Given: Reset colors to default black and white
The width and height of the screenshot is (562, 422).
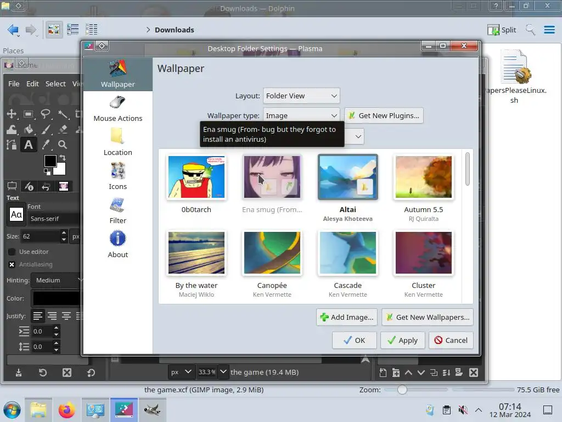Looking at the screenshot, I should [47, 172].
